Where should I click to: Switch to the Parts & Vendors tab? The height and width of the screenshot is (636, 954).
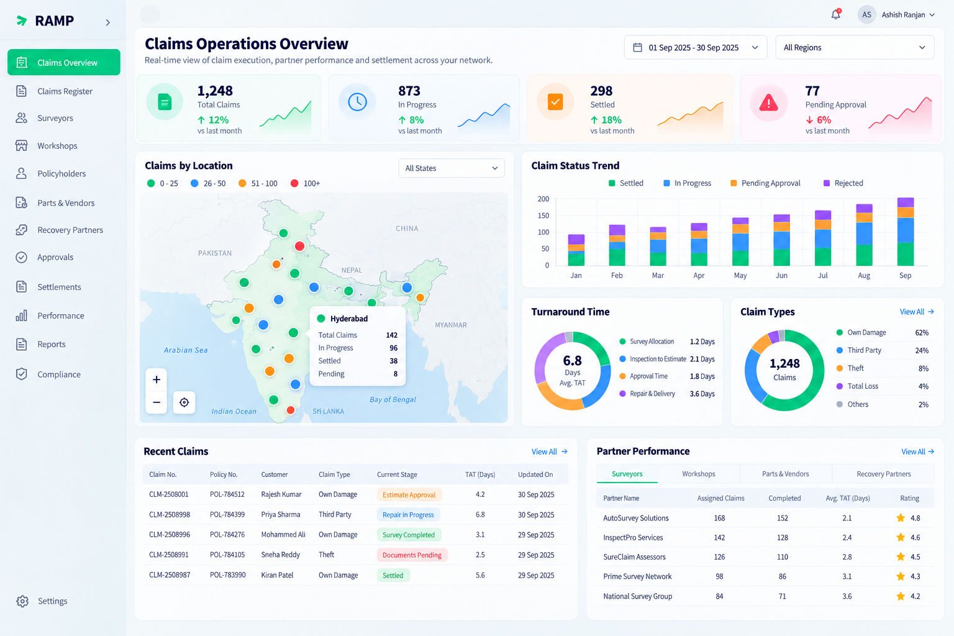coord(786,474)
